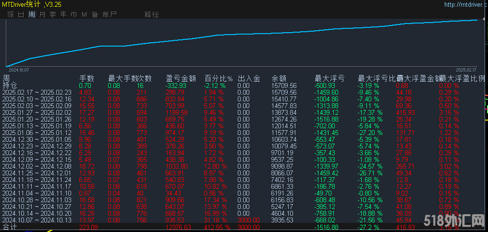Click the 合计 total row label

pos(10,227)
